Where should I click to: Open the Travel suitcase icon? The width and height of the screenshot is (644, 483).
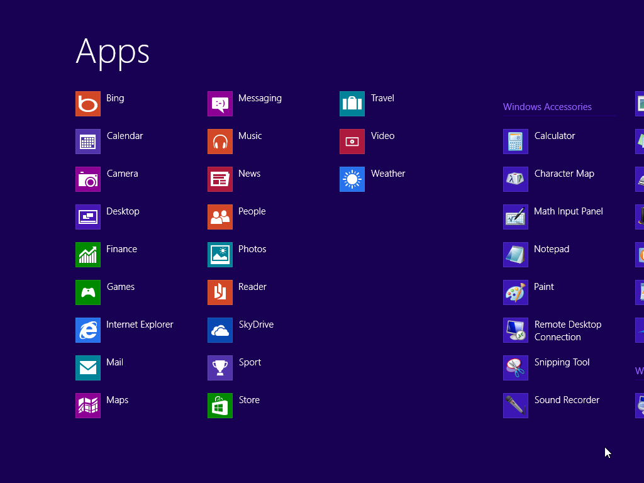[352, 104]
